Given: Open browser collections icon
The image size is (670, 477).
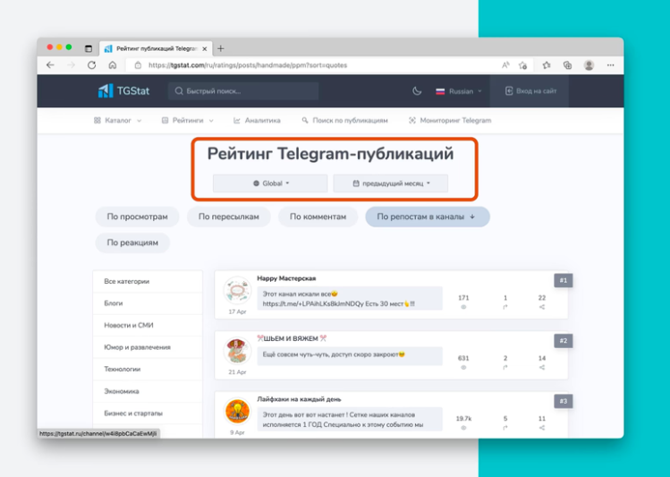Looking at the screenshot, I should pos(567,65).
